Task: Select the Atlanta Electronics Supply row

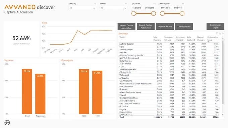Action: 169,92
